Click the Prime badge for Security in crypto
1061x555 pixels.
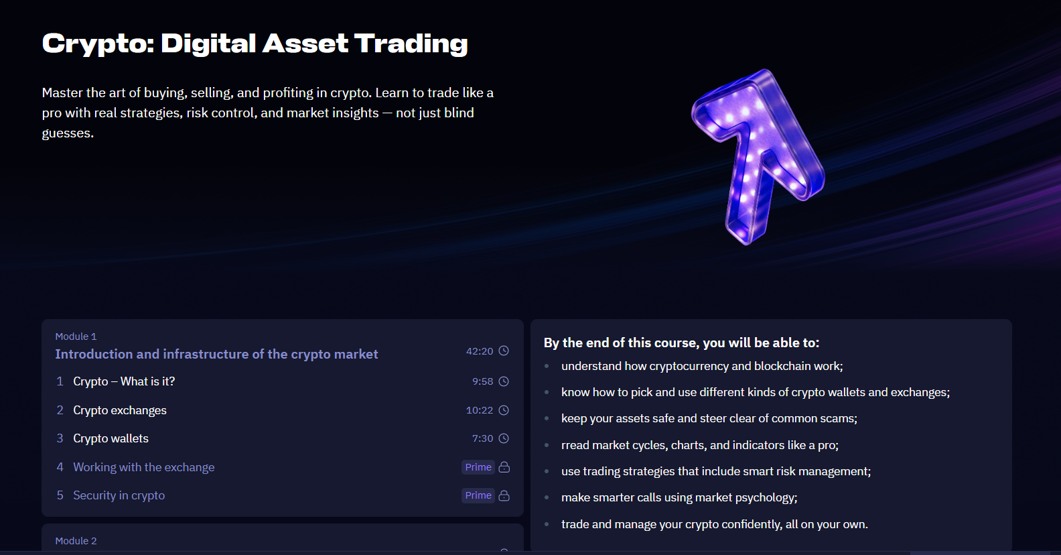(478, 495)
